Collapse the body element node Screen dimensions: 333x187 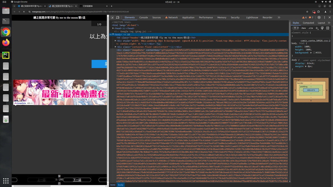(113, 34)
